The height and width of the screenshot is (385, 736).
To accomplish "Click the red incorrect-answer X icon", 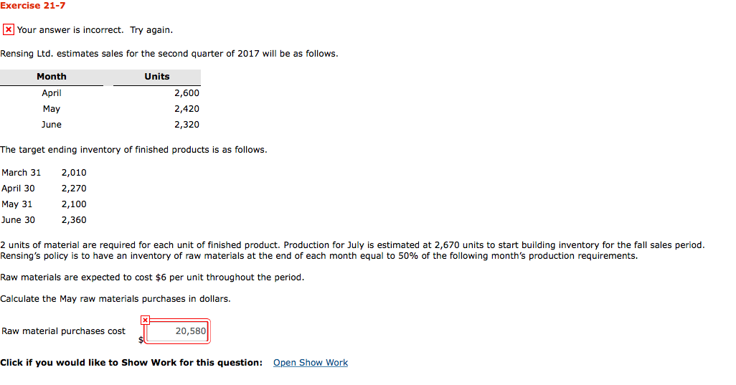I will click(9, 29).
